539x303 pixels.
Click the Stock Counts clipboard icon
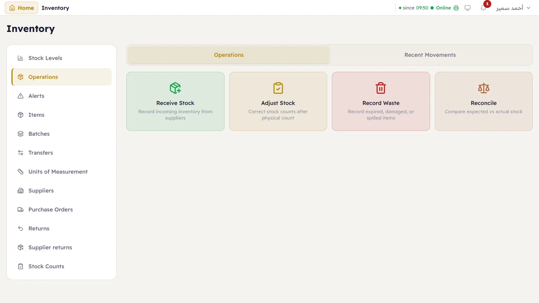click(x=21, y=266)
